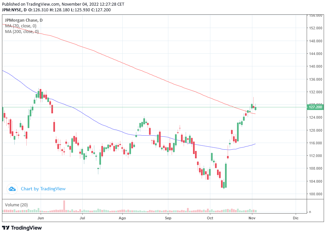Click the MA (70, close, 0) indicator label
The width and height of the screenshot is (326, 234).
coord(21,26)
